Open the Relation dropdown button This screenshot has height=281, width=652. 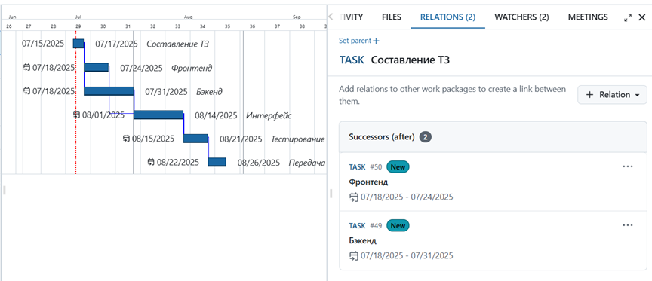click(x=613, y=95)
